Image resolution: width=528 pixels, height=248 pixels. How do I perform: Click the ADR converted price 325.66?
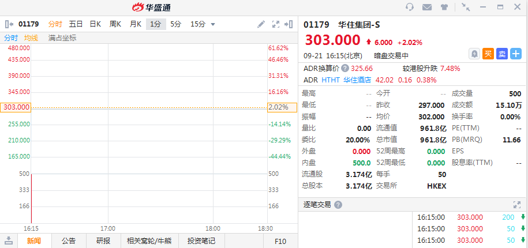click(362, 69)
